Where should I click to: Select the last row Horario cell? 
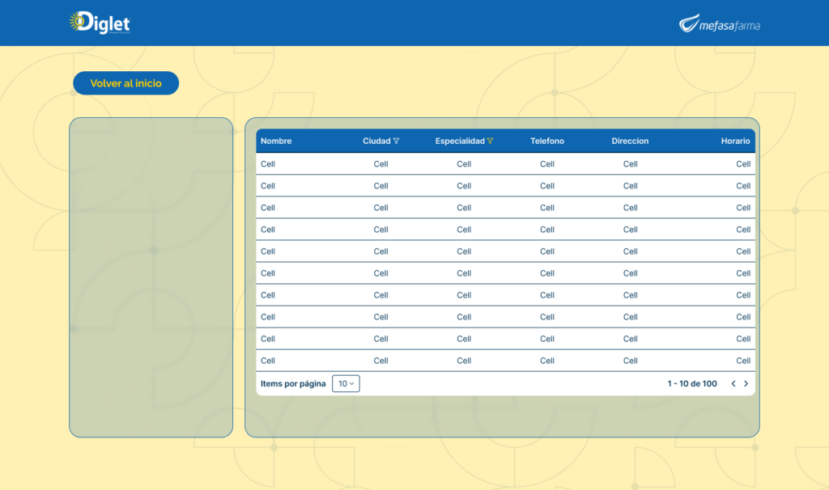tap(743, 361)
